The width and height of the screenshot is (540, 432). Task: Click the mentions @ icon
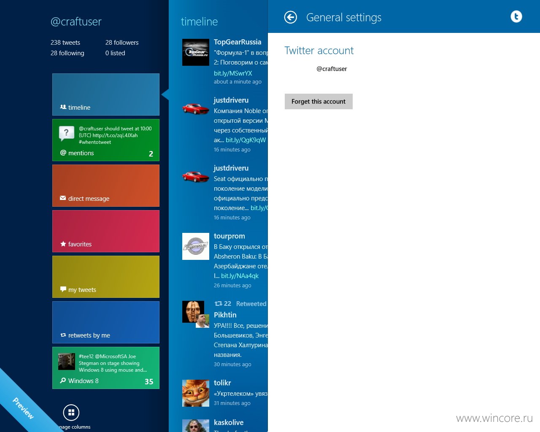pyautogui.click(x=63, y=153)
